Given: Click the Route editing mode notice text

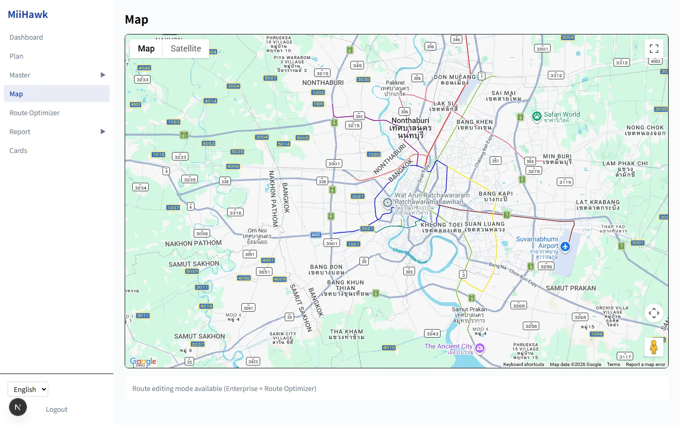Looking at the screenshot, I should [x=224, y=389].
